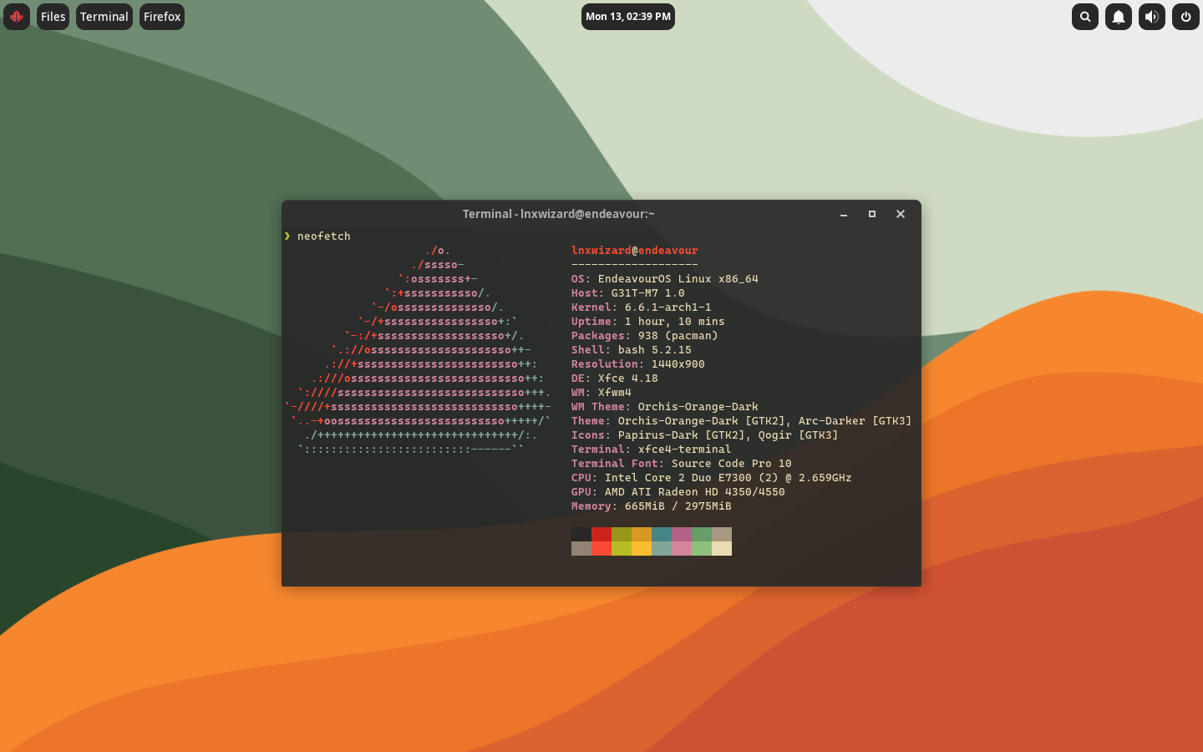Click the 'WM: Xfwm4' line
The height and width of the screenshot is (752, 1203).
[x=601, y=393]
